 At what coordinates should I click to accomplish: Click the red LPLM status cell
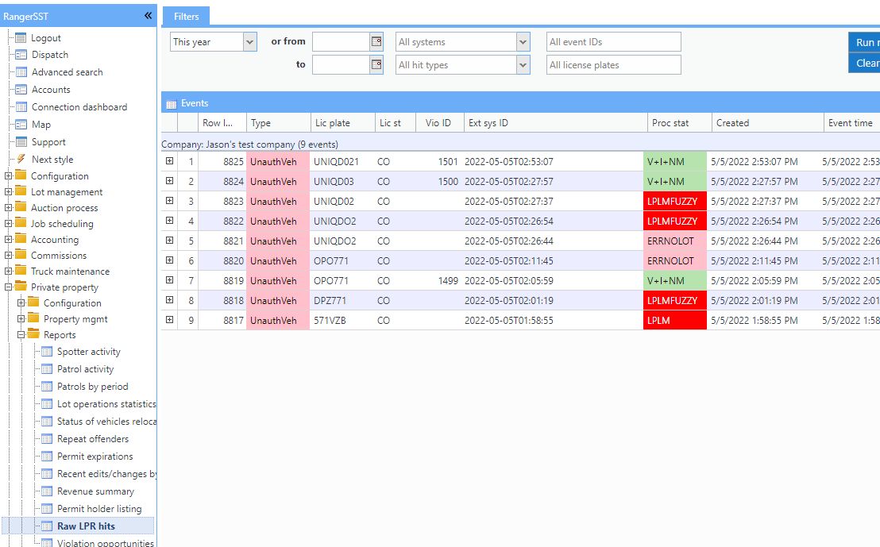coord(674,321)
